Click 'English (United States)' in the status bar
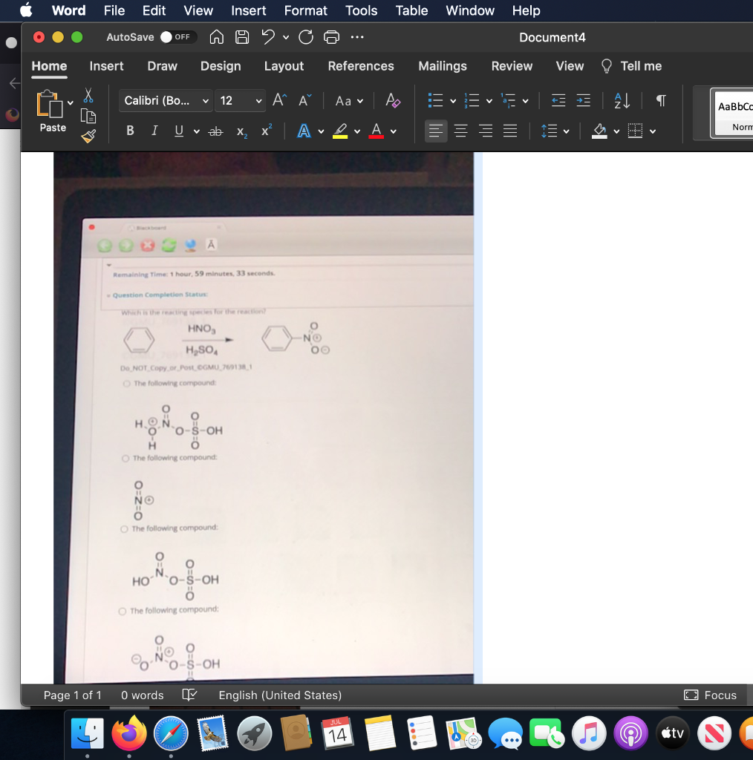The width and height of the screenshot is (753, 760). pyautogui.click(x=279, y=695)
